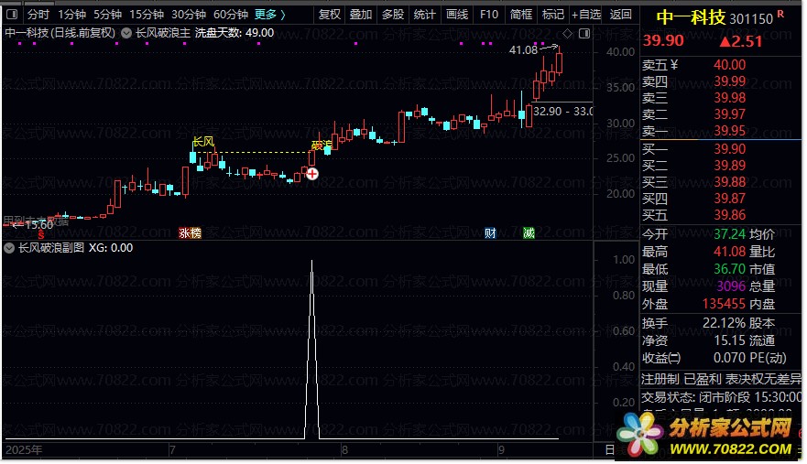The image size is (807, 464).
Task: Click the 卖一 price 39.95
Action: click(x=729, y=131)
